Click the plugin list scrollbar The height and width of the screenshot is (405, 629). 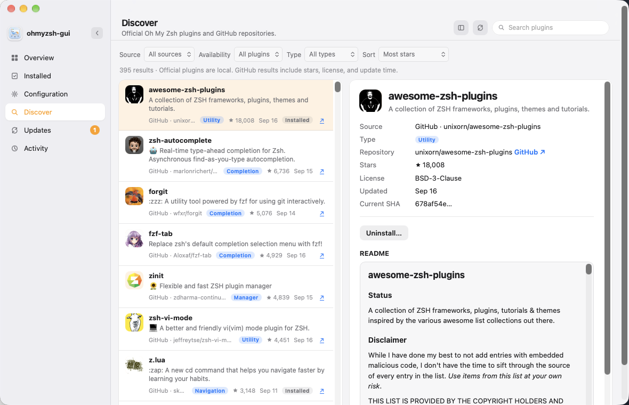coord(338,87)
